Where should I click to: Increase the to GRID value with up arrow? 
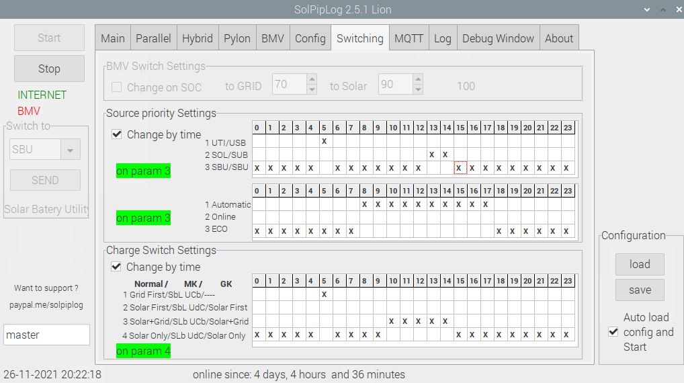click(312, 81)
